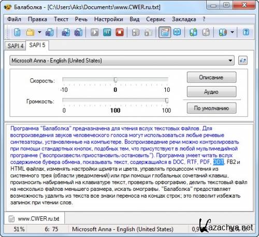
Task: Open the Файл menu
Action: pyautogui.click(x=14, y=19)
